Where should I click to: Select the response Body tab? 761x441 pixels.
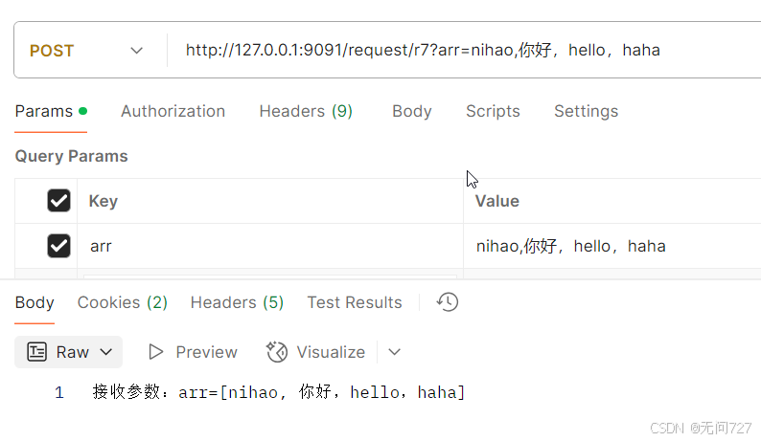pos(35,302)
